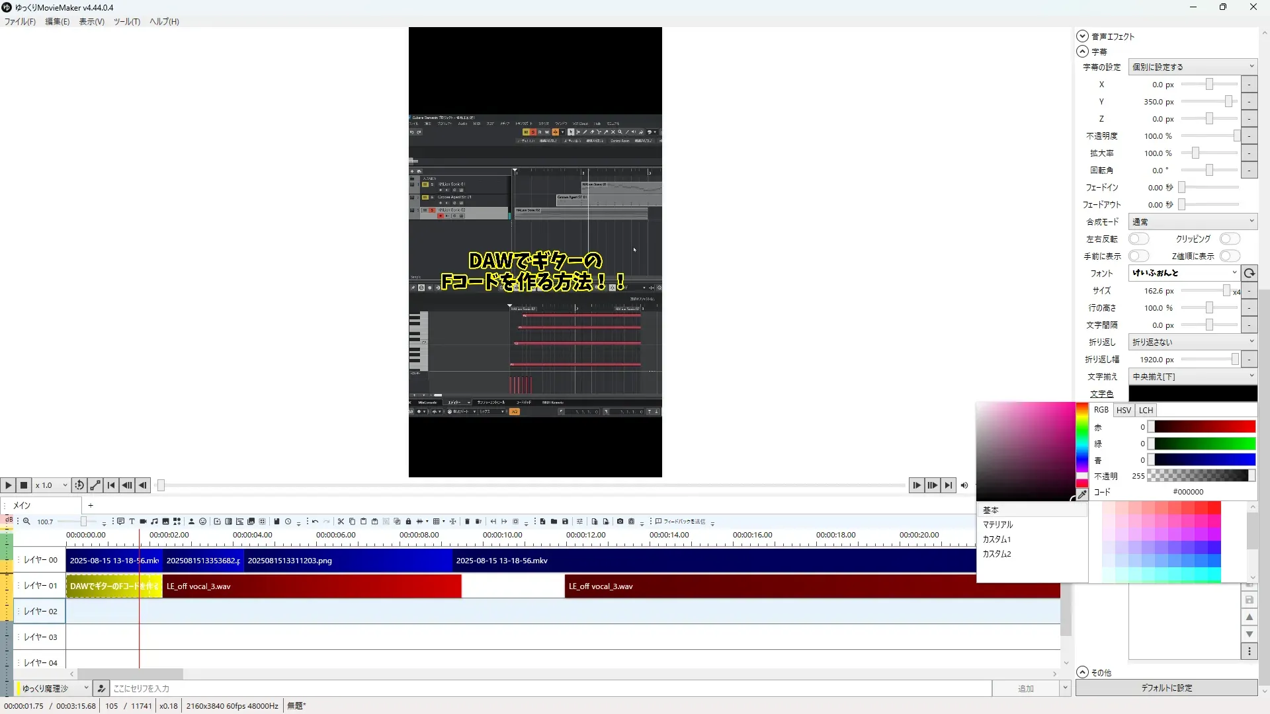Click the text item tool icon
The image size is (1270, 714).
click(132, 522)
